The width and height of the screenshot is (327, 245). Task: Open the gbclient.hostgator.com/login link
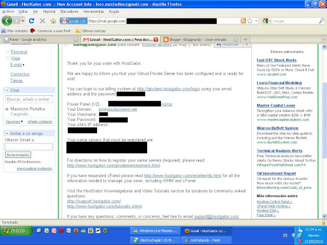(168, 89)
